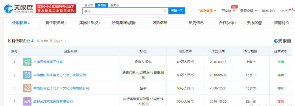Open the 云传音乐 company logo thumbnail
The width and height of the screenshot is (295, 106).
27,62
